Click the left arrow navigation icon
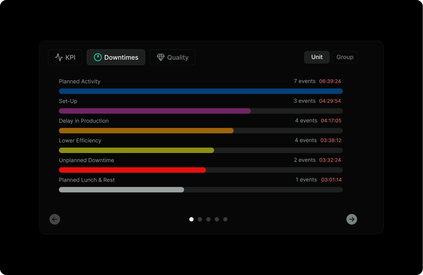 55,219
